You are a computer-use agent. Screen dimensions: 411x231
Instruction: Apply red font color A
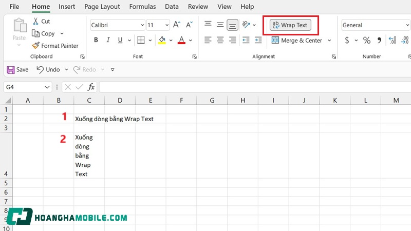pos(181,40)
